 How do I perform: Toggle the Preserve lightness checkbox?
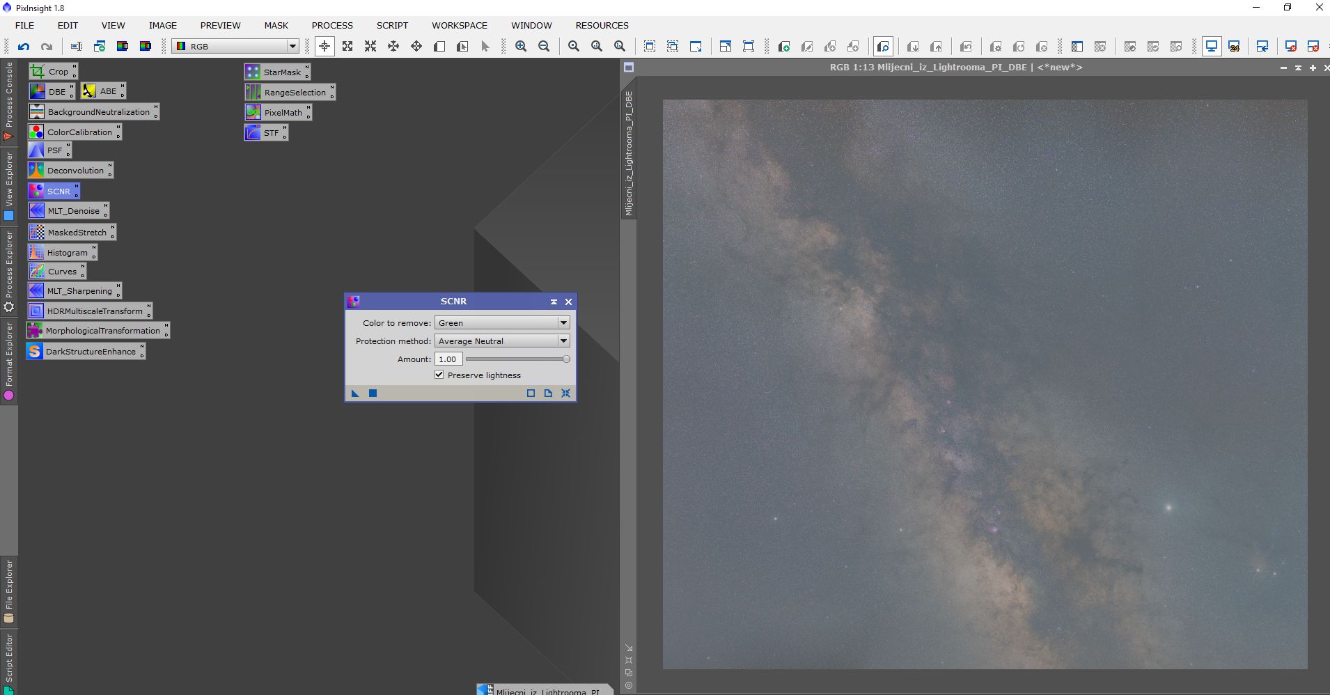coord(439,375)
